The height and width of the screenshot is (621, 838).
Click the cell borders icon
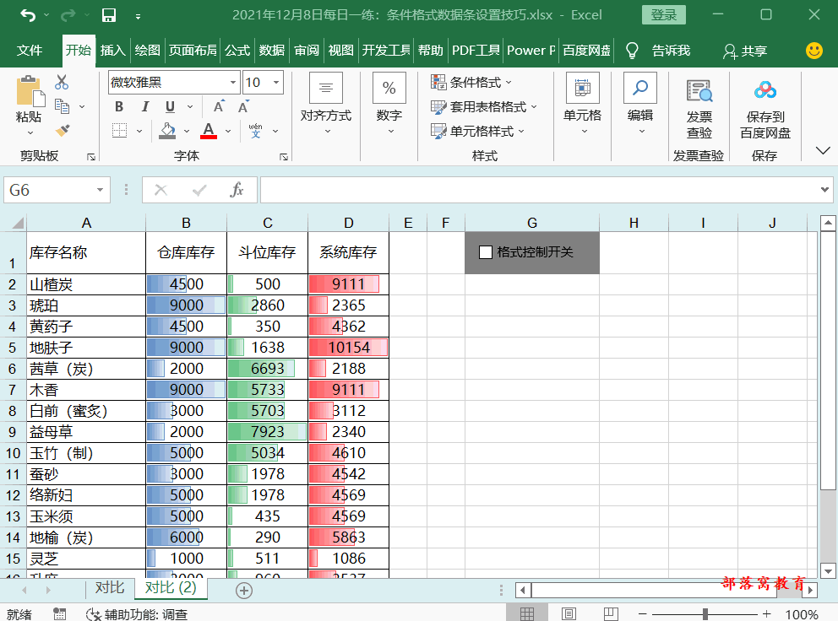(120, 130)
